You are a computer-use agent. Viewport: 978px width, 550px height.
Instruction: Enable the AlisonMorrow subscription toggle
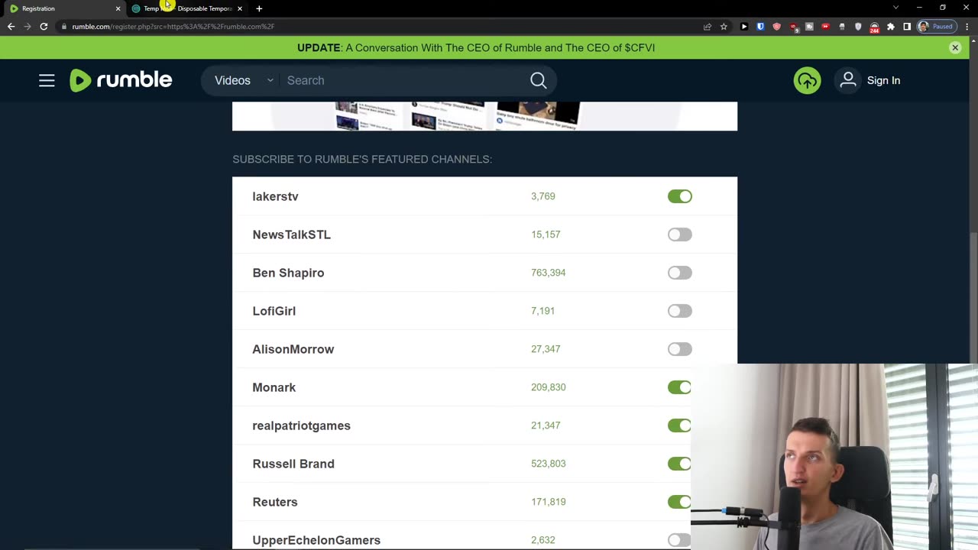679,349
